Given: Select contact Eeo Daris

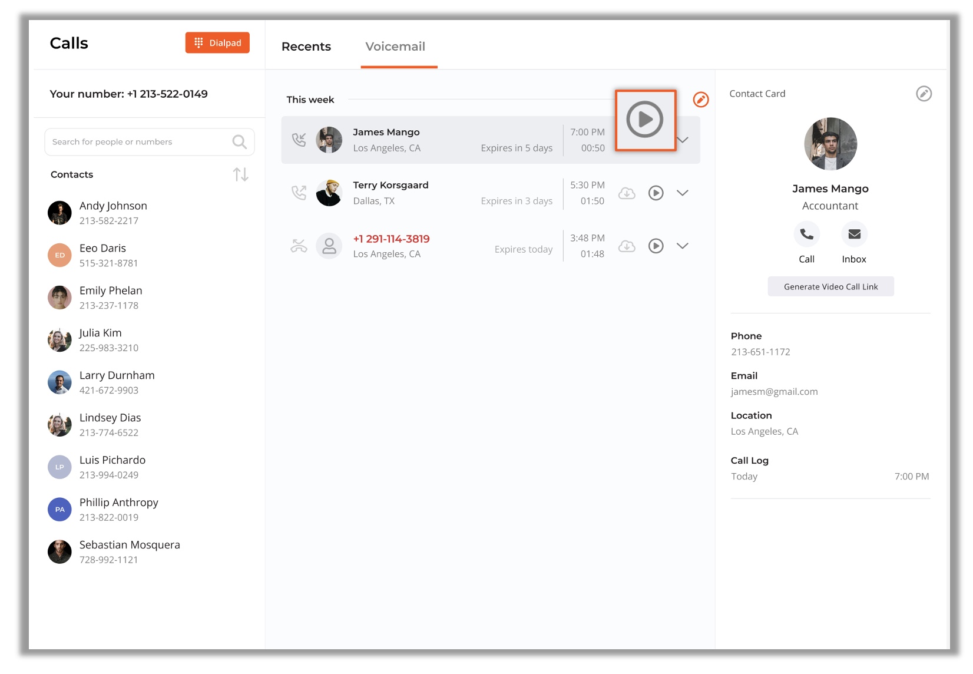Looking at the screenshot, I should pos(150,256).
